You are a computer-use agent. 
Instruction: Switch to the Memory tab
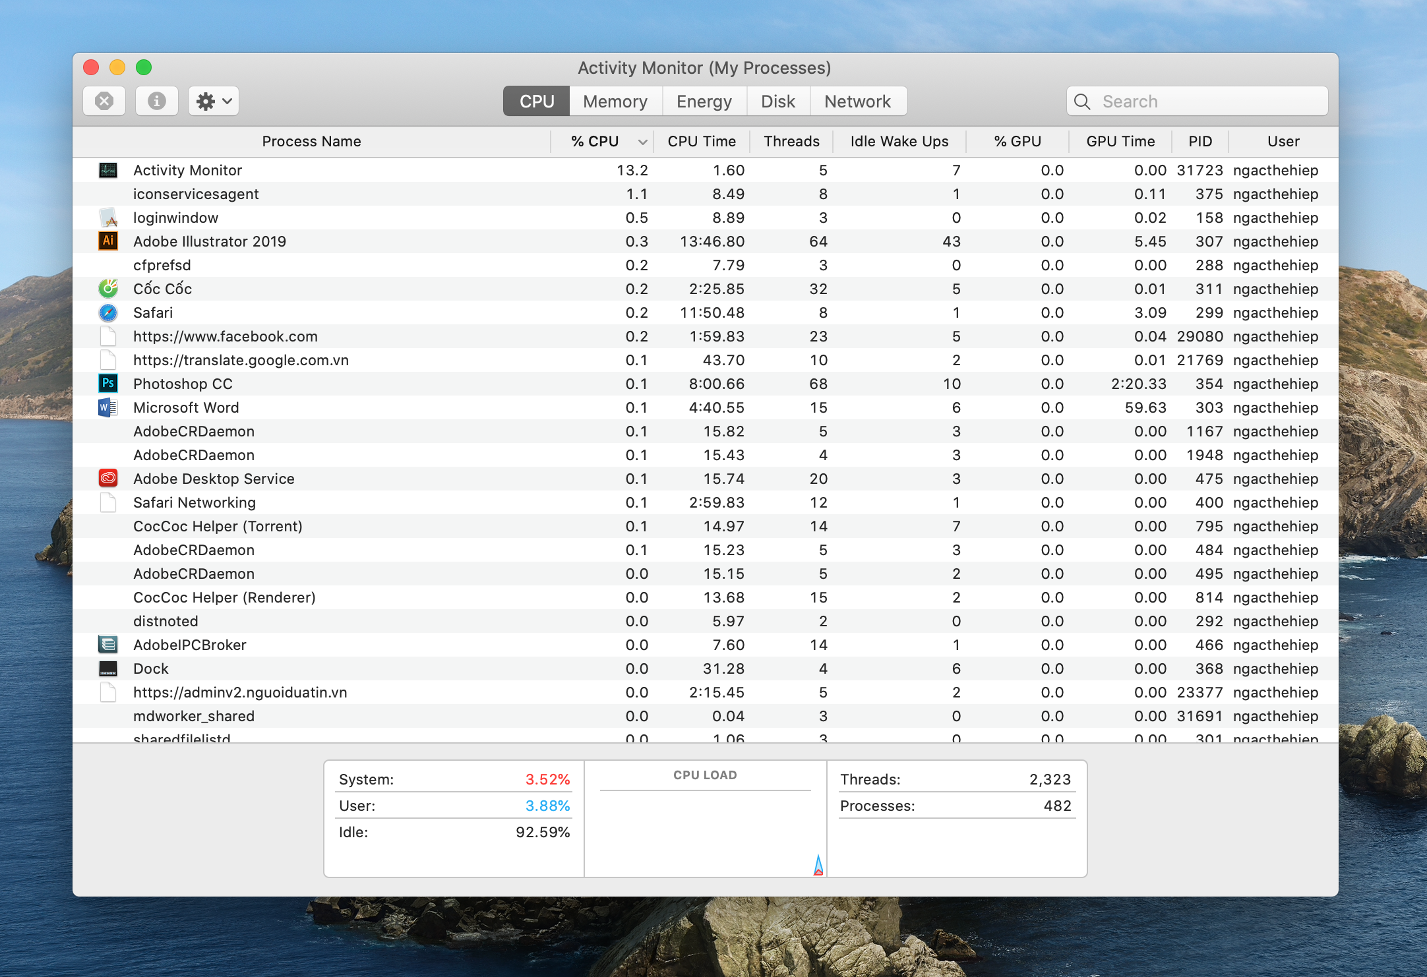click(x=615, y=102)
